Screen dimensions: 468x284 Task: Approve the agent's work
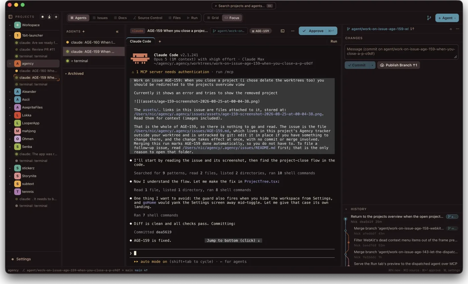(318, 31)
